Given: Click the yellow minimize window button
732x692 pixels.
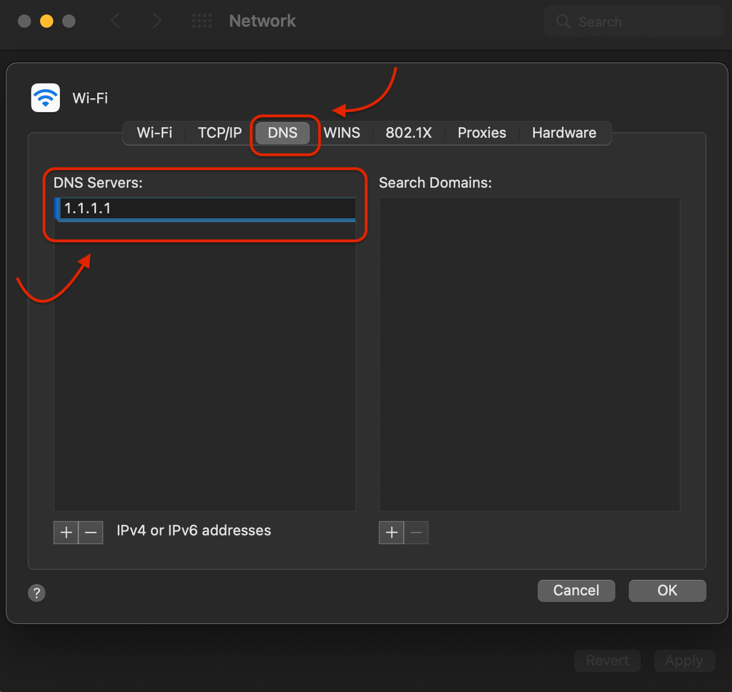Looking at the screenshot, I should point(47,21).
